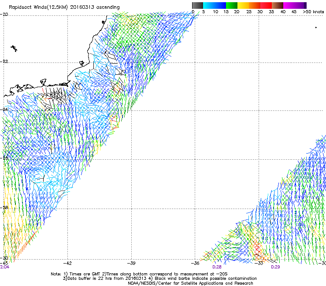This screenshot has width=326, height=286.
Task: Click the '-24' latitude axis label
Action: [4, 110]
